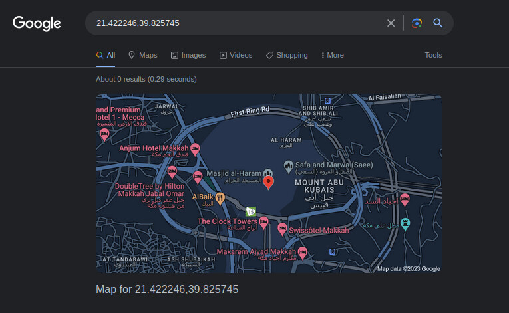The height and width of the screenshot is (313, 509).
Task: Open the Map for 21.422246,39.825745 link
Action: point(167,289)
